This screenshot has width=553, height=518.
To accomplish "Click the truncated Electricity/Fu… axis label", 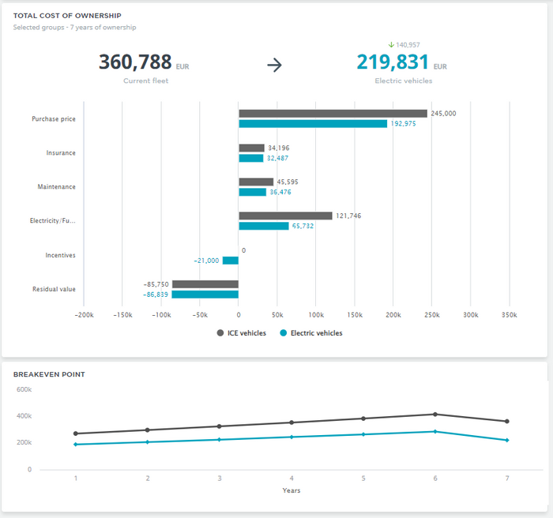I will click(52, 221).
